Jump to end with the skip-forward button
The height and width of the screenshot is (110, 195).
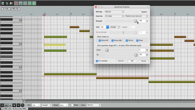pos(18,105)
